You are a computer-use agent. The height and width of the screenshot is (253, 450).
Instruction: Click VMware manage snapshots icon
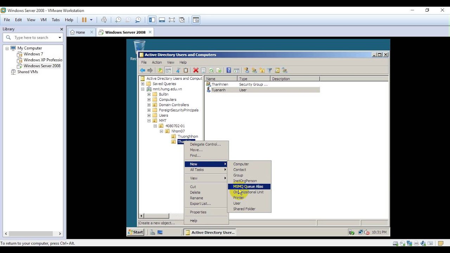tap(138, 20)
